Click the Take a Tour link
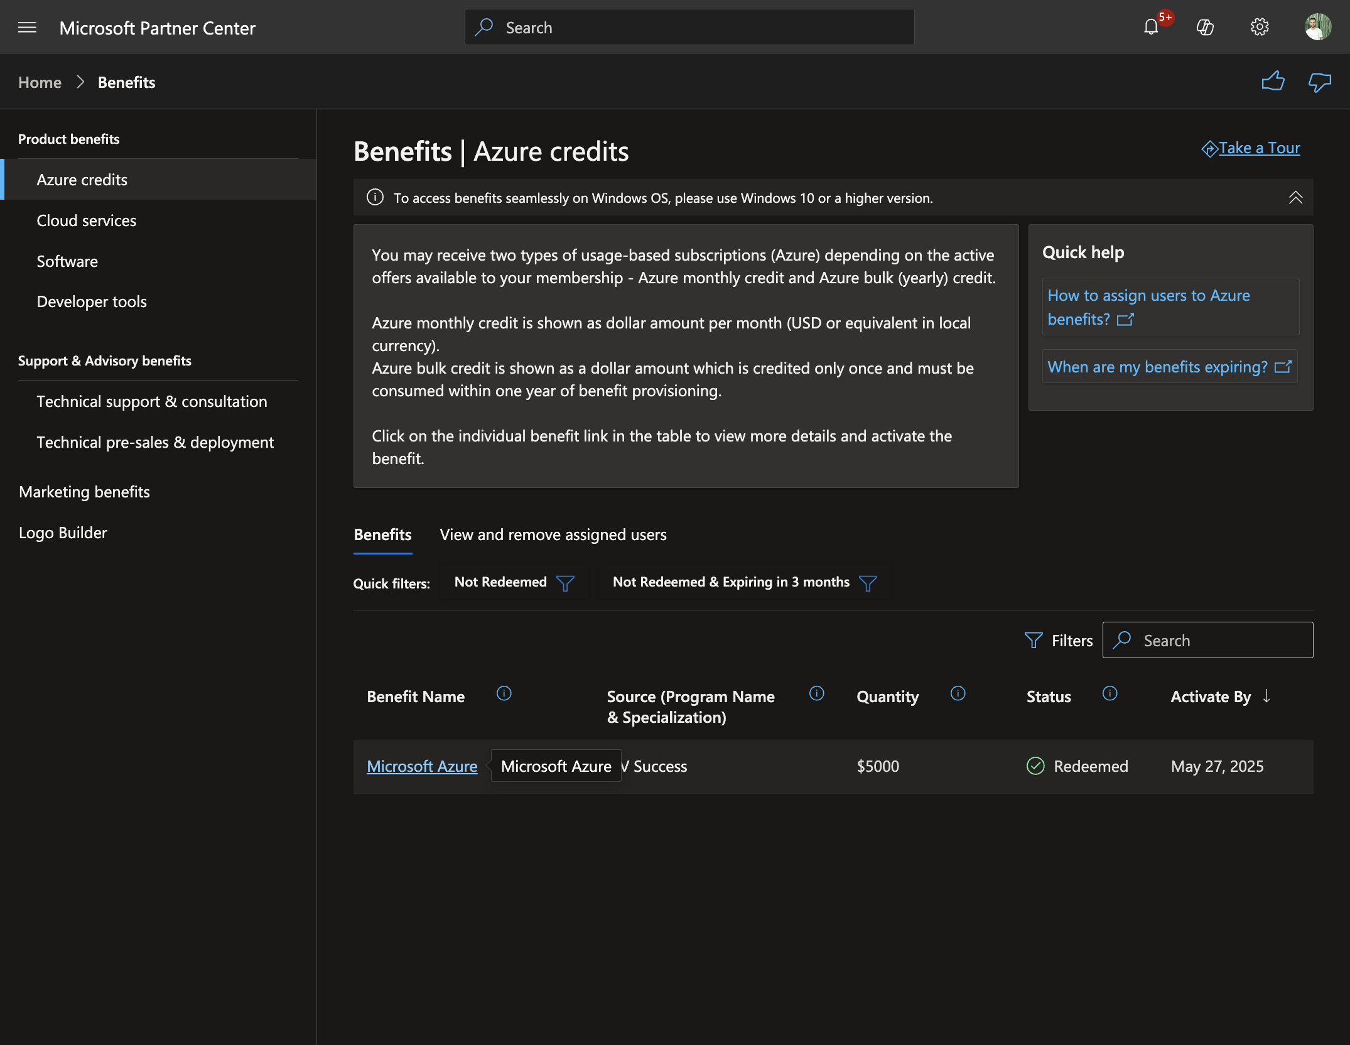The image size is (1350, 1045). [1251, 148]
